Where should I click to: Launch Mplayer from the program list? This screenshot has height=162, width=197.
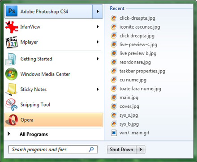[29, 42]
